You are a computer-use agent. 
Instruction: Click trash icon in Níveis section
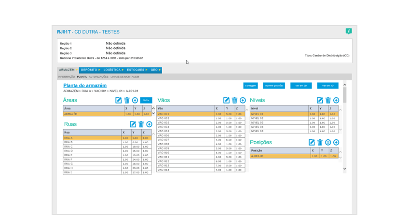tap(328, 100)
